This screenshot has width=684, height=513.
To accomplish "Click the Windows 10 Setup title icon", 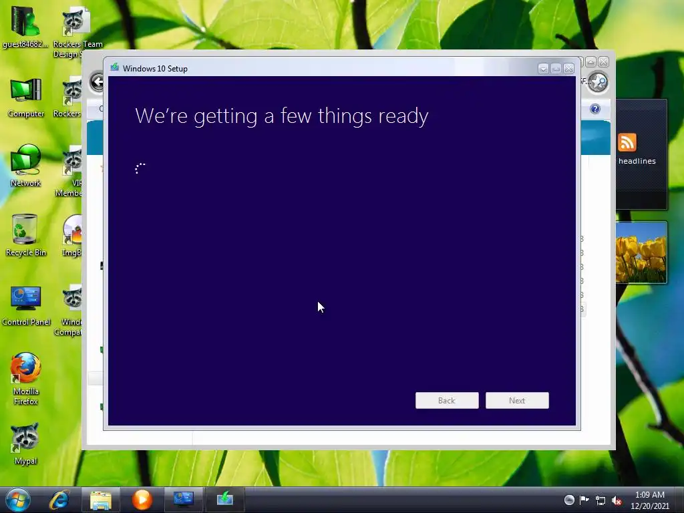I will click(x=115, y=67).
